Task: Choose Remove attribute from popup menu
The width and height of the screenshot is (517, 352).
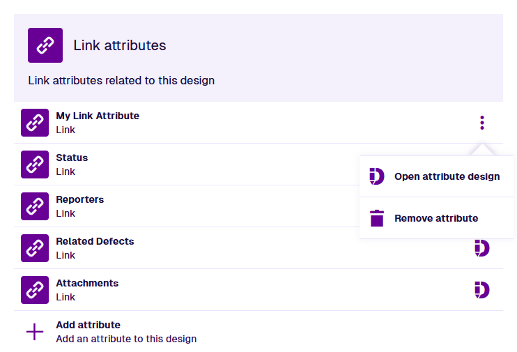Action: pyautogui.click(x=435, y=218)
